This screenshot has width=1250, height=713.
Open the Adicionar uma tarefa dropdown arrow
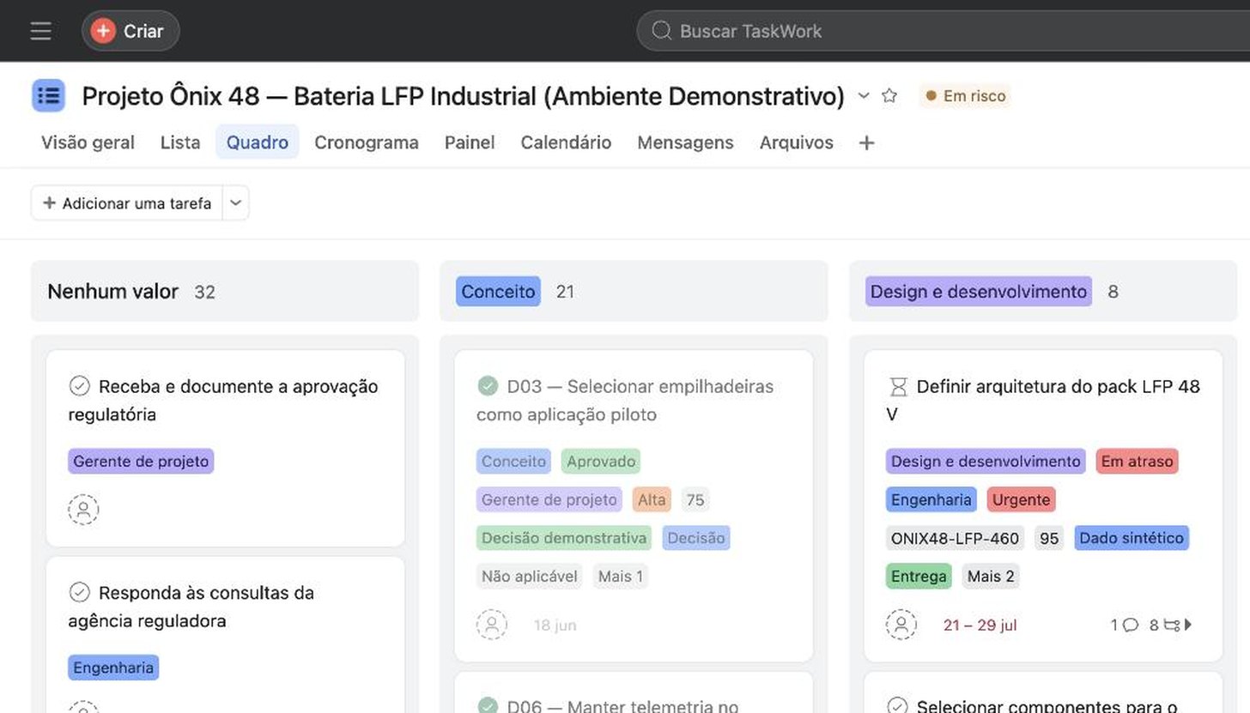tap(236, 203)
